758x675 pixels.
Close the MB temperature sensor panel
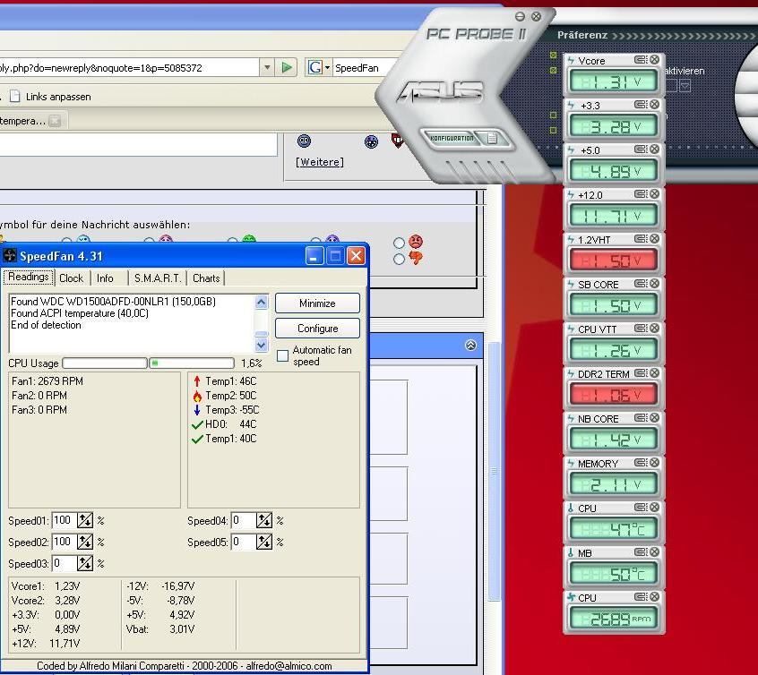655,551
